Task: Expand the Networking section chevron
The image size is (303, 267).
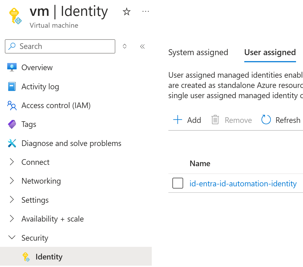Action: [12, 181]
